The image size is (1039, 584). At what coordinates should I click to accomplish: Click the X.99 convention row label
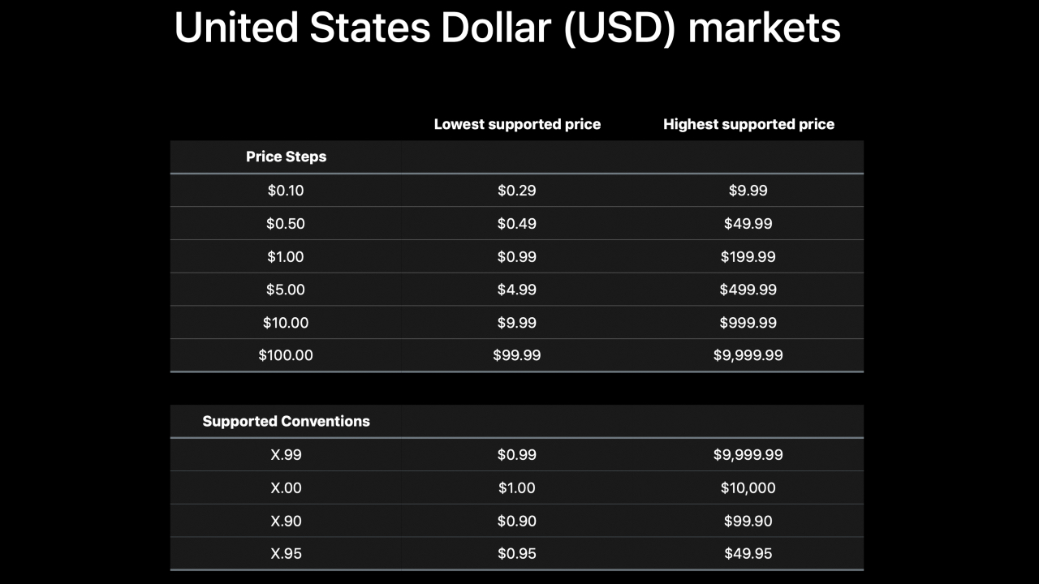pyautogui.click(x=286, y=455)
